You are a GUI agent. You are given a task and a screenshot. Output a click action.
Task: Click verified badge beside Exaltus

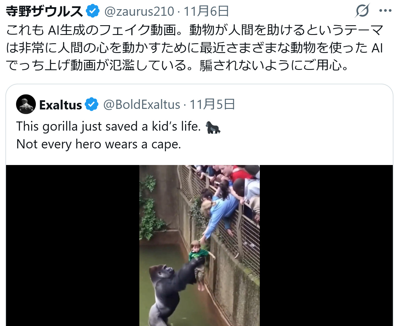tap(91, 104)
